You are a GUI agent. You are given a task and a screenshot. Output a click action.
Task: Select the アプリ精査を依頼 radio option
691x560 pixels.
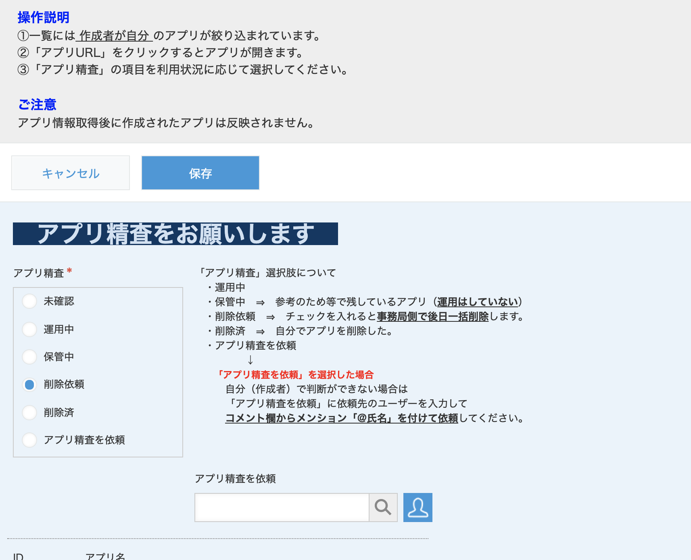tap(29, 440)
